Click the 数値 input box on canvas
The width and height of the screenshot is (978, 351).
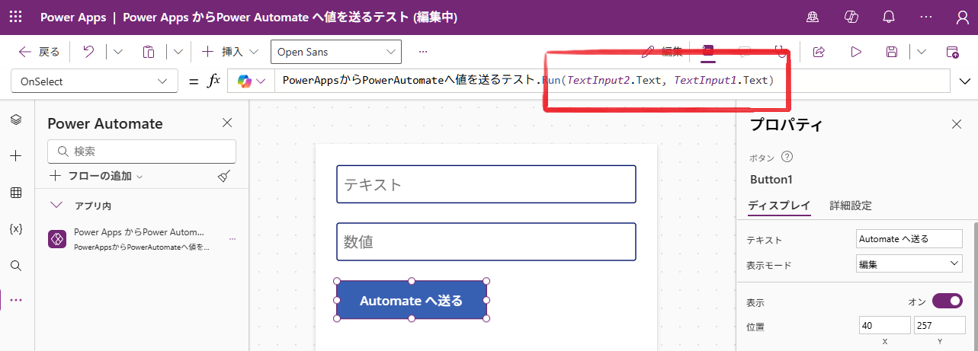pyautogui.click(x=486, y=241)
